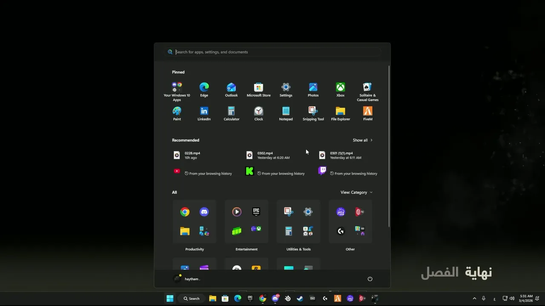Open volume control in system tray
The width and height of the screenshot is (545, 306).
(x=512, y=298)
